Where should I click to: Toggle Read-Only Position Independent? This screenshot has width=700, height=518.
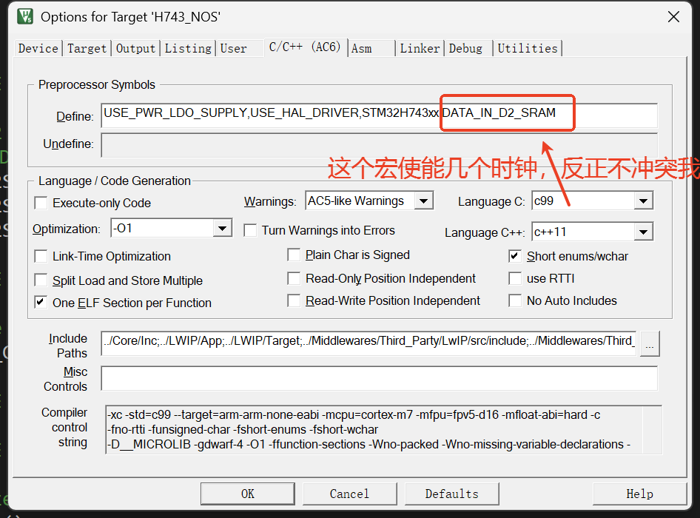tap(294, 279)
